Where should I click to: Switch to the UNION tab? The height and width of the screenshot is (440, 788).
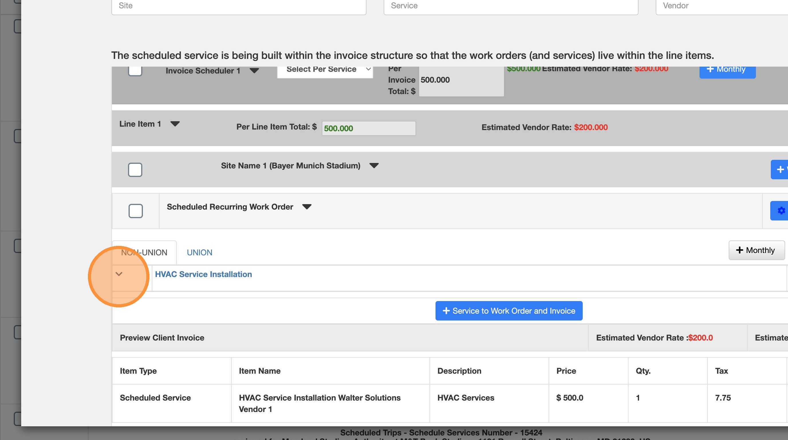point(200,252)
